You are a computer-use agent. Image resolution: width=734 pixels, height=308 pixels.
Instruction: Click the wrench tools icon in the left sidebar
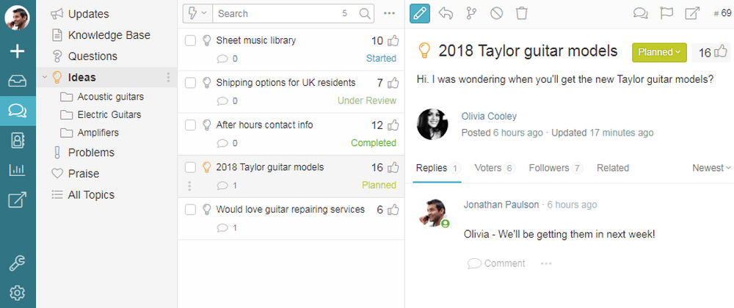(17, 264)
